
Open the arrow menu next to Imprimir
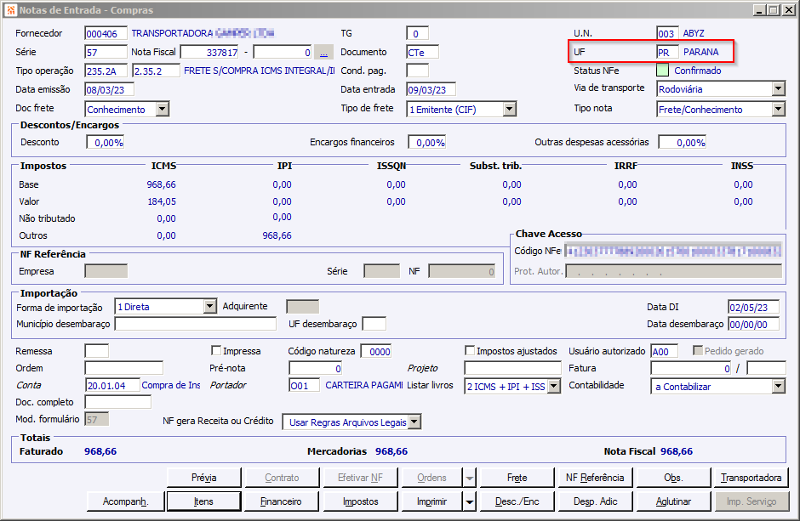pos(469,501)
